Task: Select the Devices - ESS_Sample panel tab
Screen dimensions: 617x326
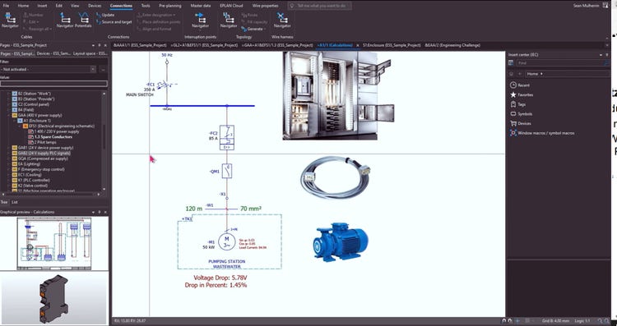Action: (53, 53)
